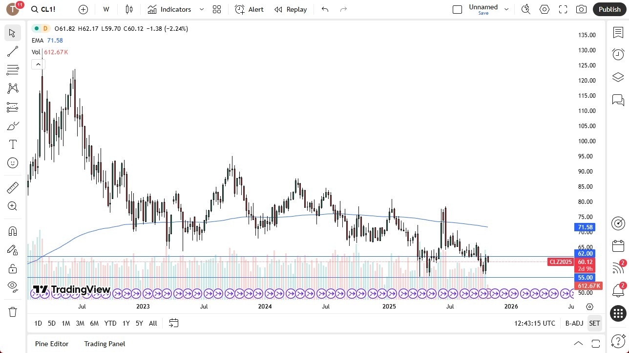Remove drawings using the trash icon

click(x=12, y=311)
